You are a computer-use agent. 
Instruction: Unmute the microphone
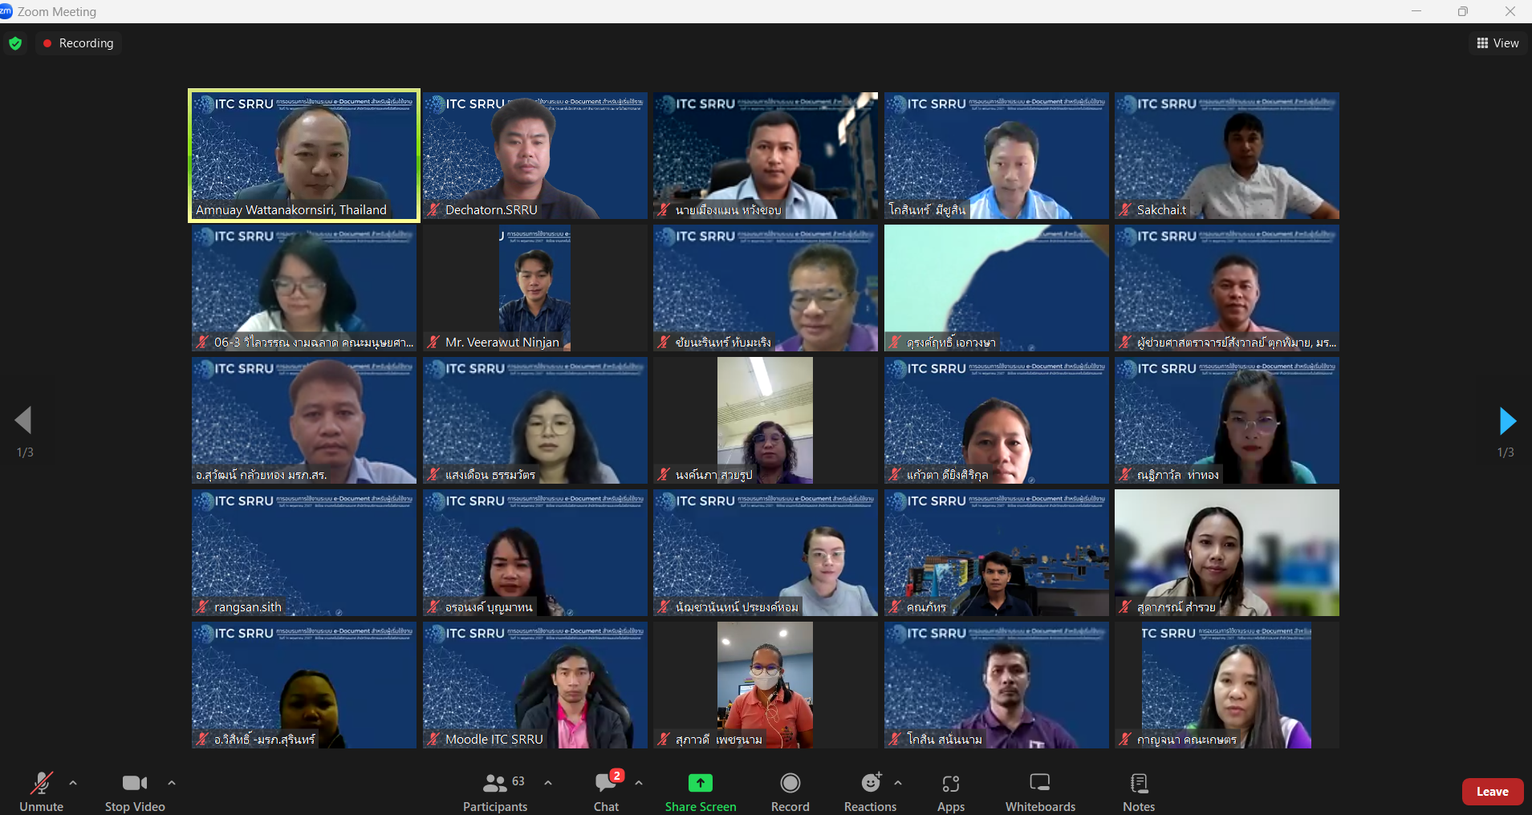41,783
